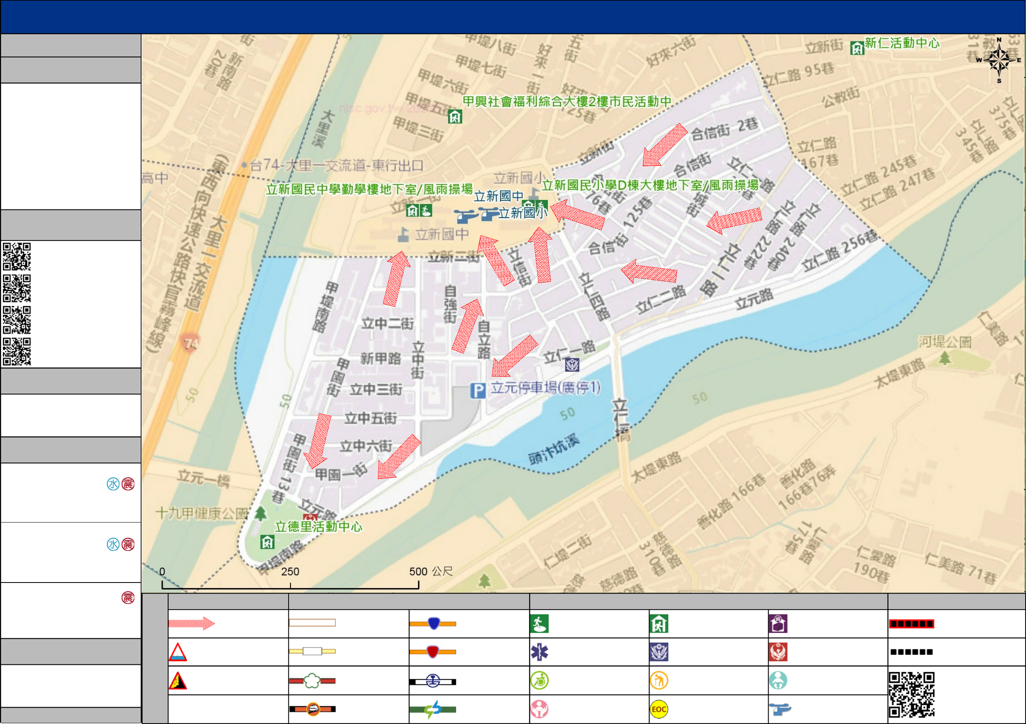Click the 立德里活動中心 label
Screen dimensions: 1026x724
point(319,527)
